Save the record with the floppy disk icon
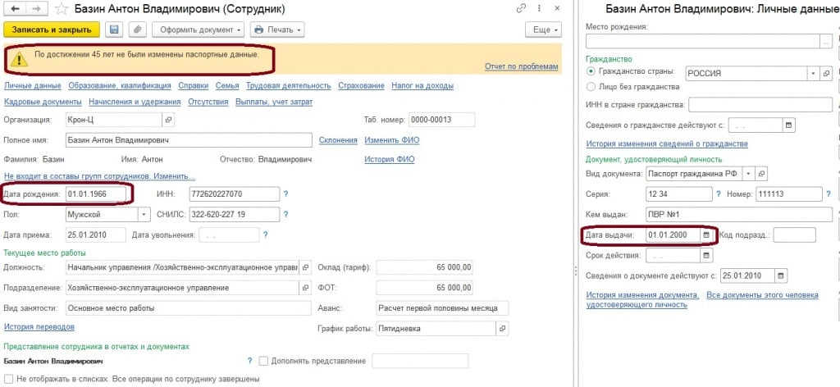The height and width of the screenshot is (387, 840). point(113,30)
